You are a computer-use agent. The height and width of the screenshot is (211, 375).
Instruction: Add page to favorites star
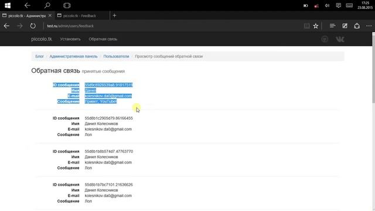point(316,26)
